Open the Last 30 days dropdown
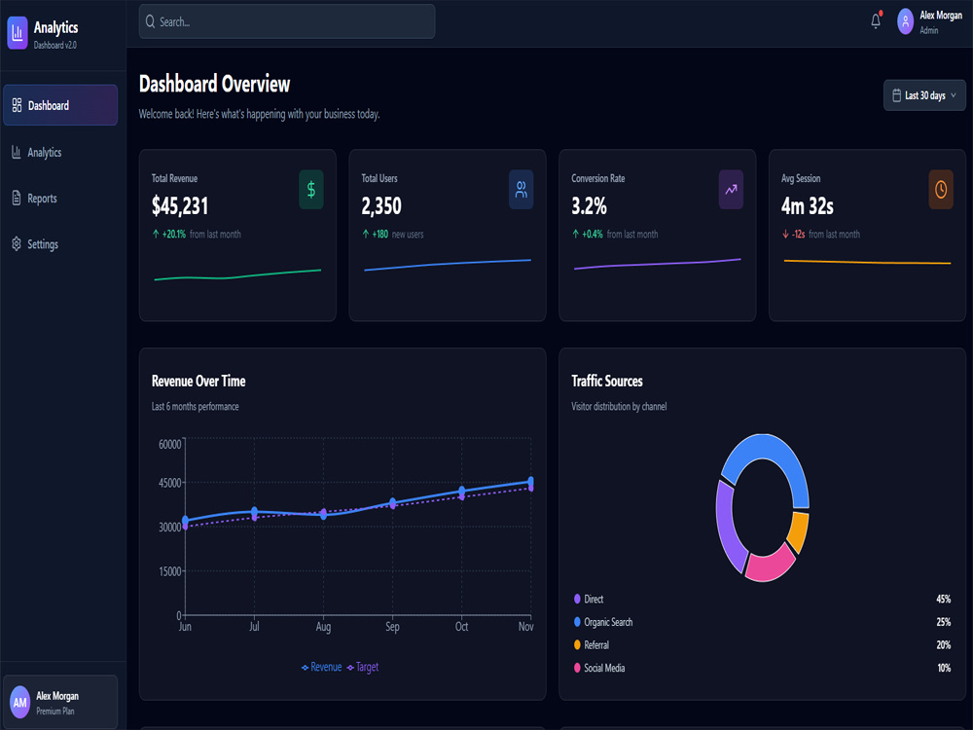Screen dimensions: 973x730 pos(924,95)
